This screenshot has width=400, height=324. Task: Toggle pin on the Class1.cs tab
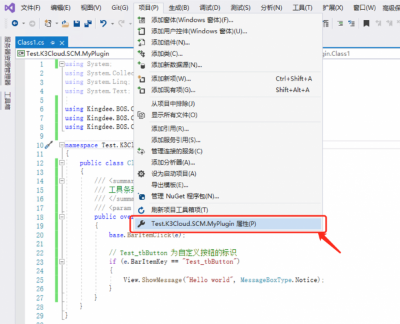coord(52,42)
